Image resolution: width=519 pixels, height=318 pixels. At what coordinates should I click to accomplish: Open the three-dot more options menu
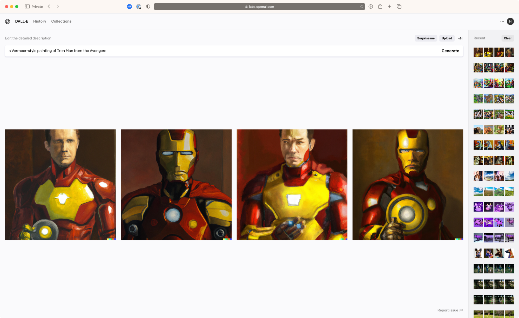coord(502,22)
